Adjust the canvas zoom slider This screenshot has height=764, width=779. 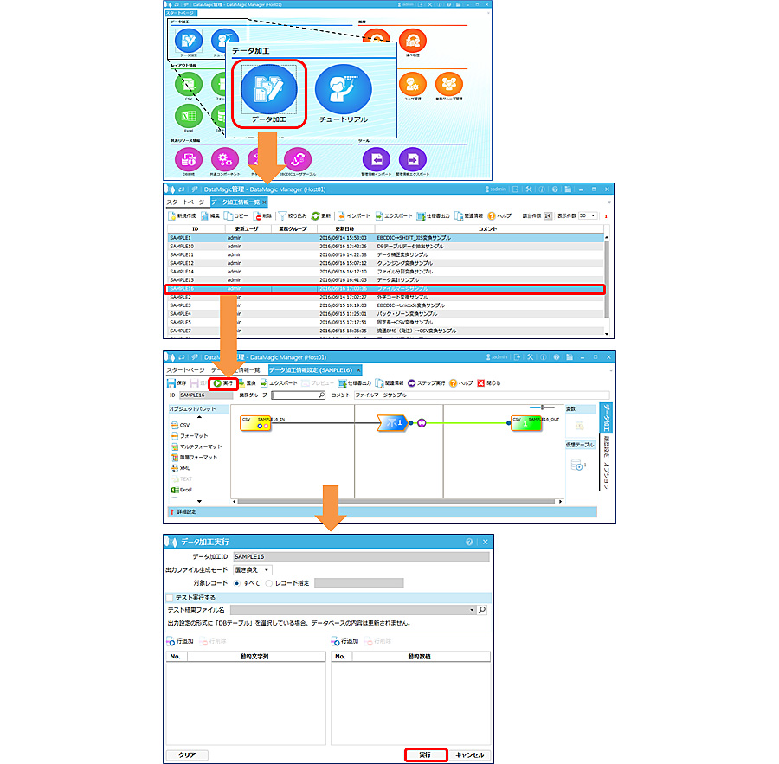tap(542, 407)
